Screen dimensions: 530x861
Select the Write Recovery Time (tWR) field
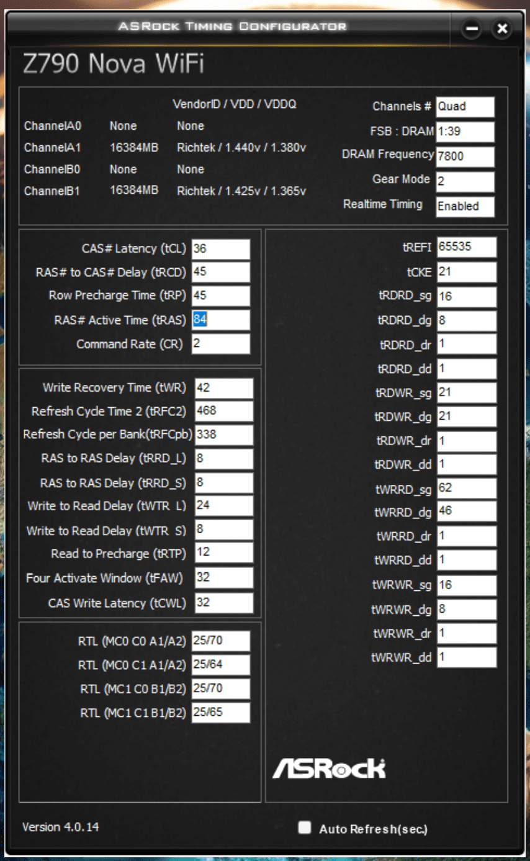point(223,388)
